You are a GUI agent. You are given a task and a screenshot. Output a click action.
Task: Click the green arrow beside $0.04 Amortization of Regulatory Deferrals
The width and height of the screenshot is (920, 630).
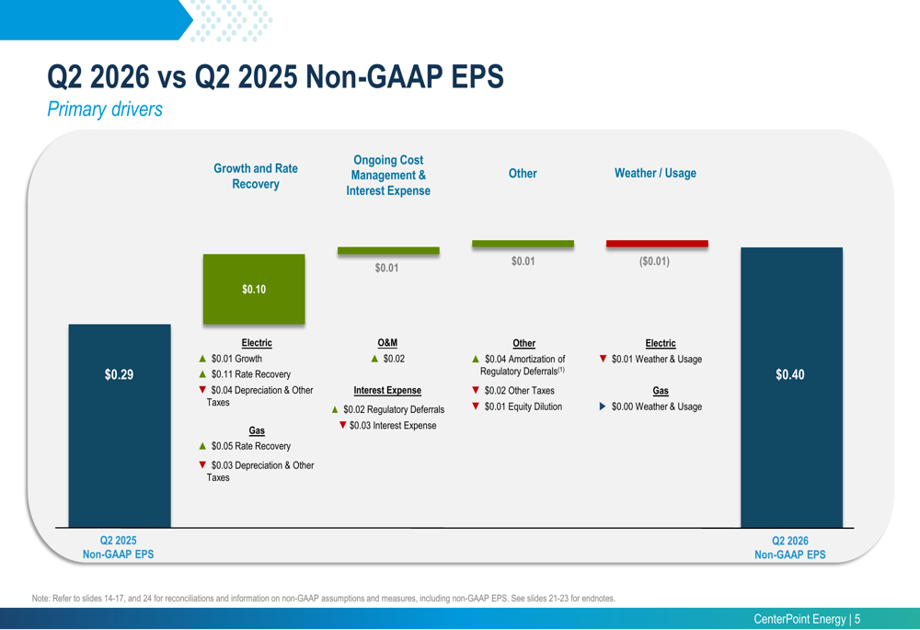click(476, 359)
